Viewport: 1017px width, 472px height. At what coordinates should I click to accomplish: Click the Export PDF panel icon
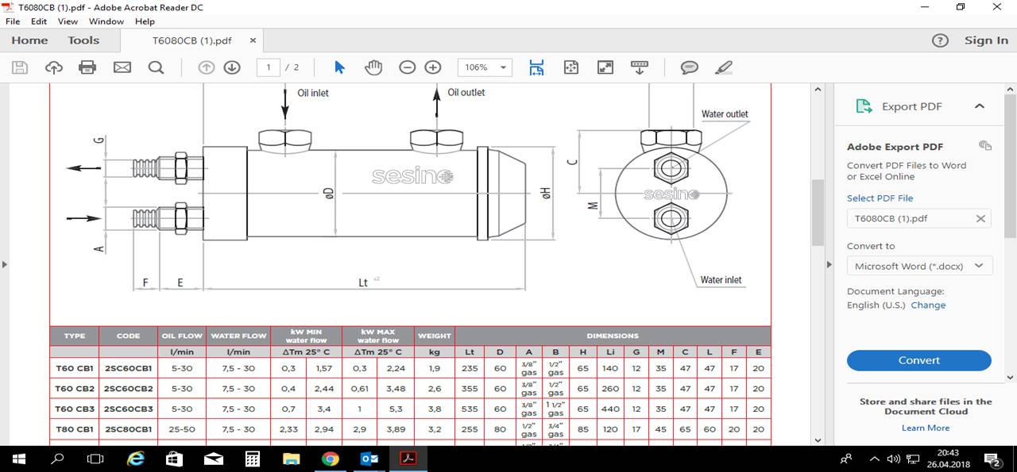[864, 106]
